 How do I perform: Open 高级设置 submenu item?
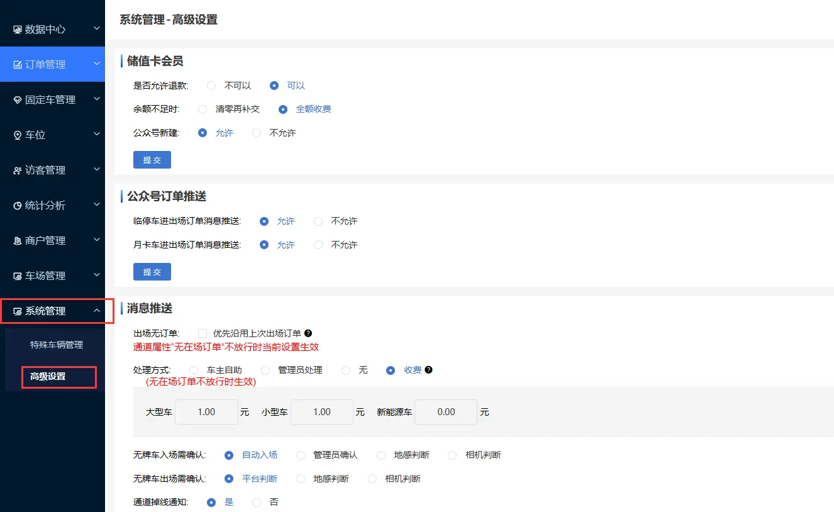[48, 376]
